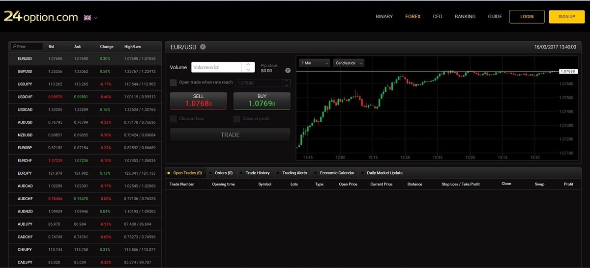This screenshot has height=268, width=590.
Task: Click the EUR/USD info icon
Action: (x=203, y=47)
